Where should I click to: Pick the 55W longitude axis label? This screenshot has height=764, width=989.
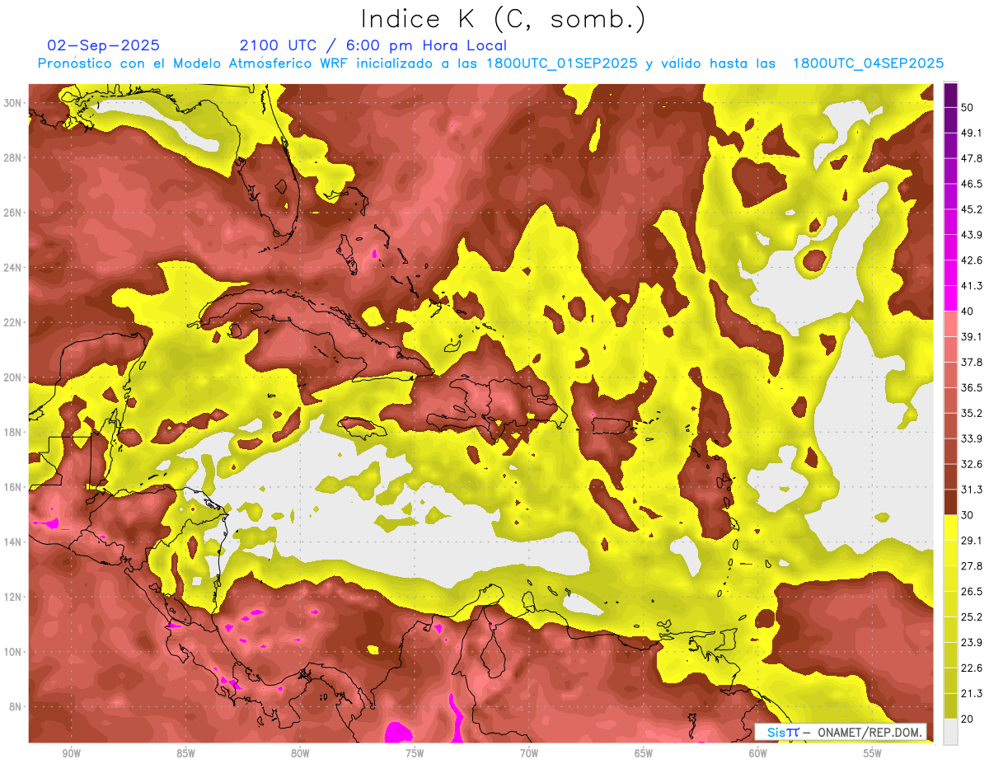(873, 753)
